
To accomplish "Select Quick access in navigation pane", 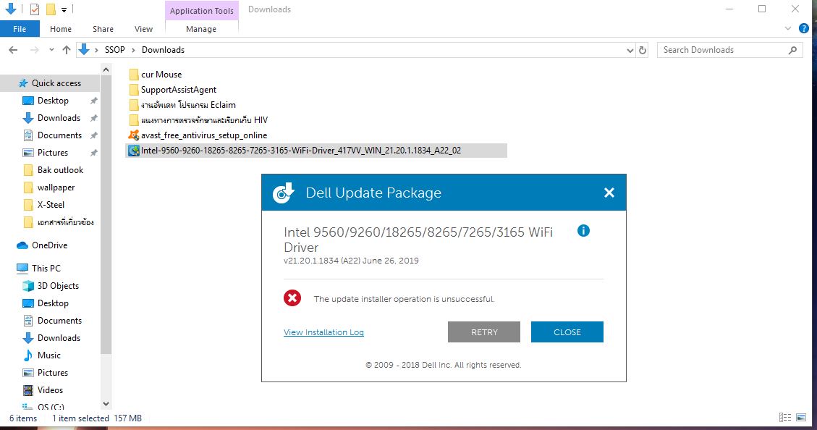I will click(x=56, y=83).
